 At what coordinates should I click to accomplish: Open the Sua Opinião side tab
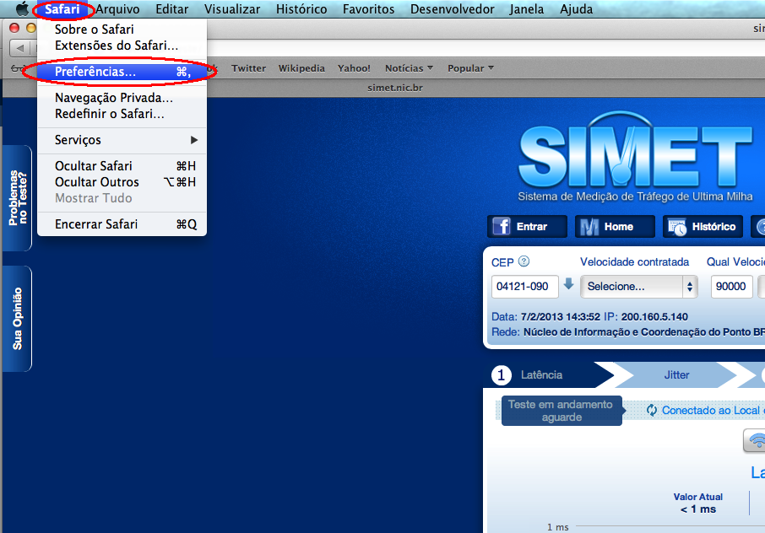tap(17, 319)
